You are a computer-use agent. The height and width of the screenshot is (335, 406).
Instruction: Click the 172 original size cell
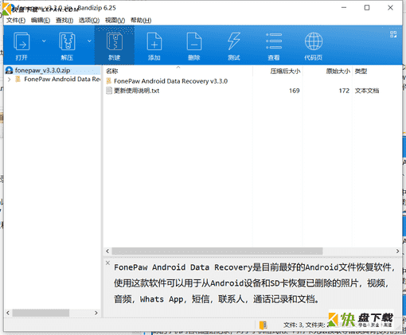[344, 91]
